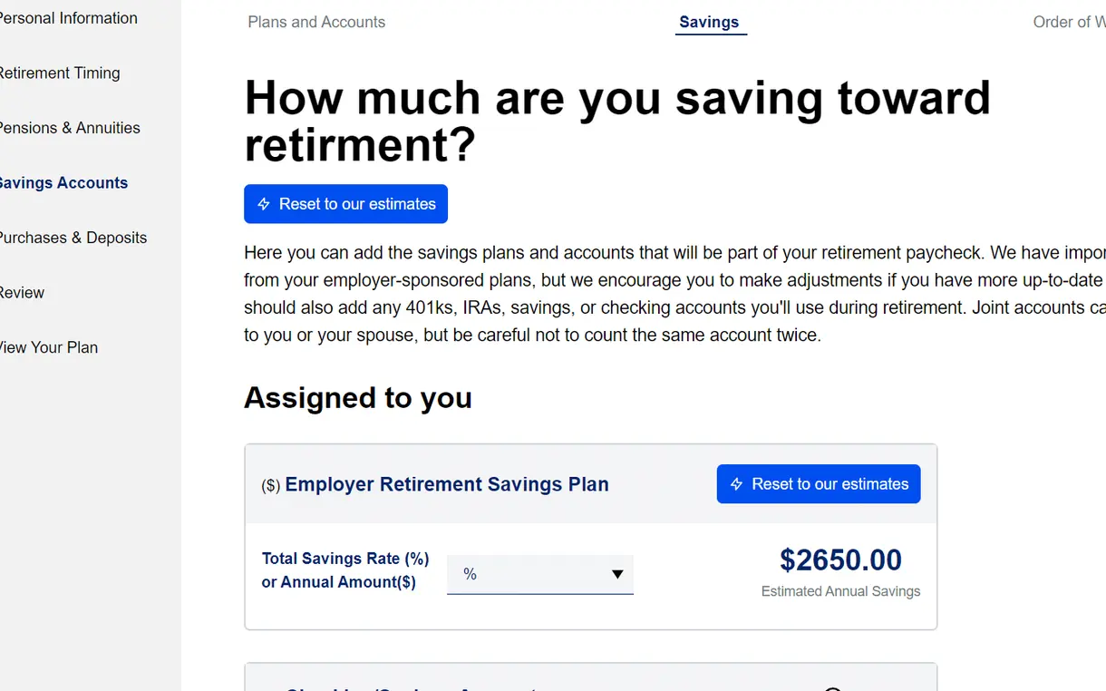Viewport: 1106px width, 691px height.
Task: Click lightning icon in Employer plan Reset button
Action: click(737, 484)
